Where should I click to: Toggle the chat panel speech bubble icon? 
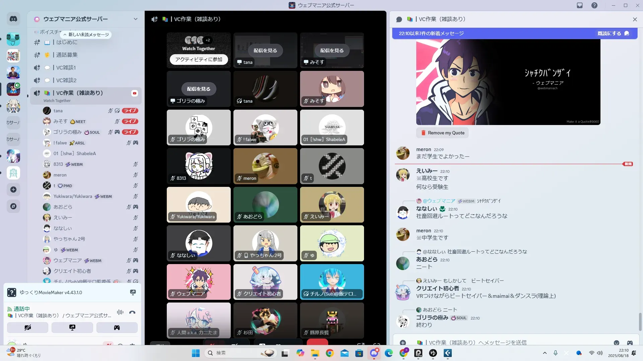[399, 19]
